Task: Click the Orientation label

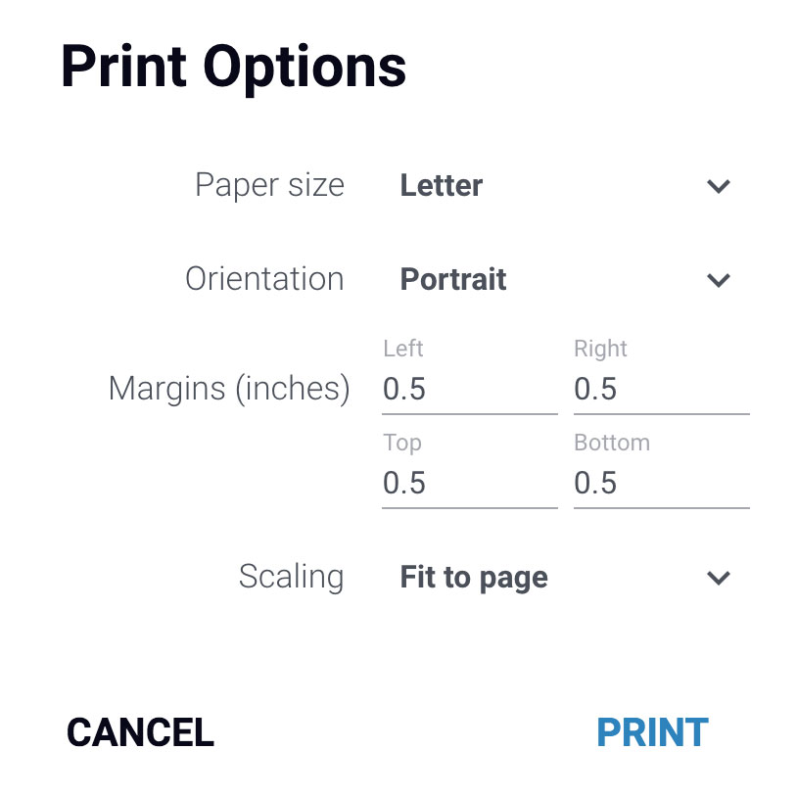Action: 264,279
